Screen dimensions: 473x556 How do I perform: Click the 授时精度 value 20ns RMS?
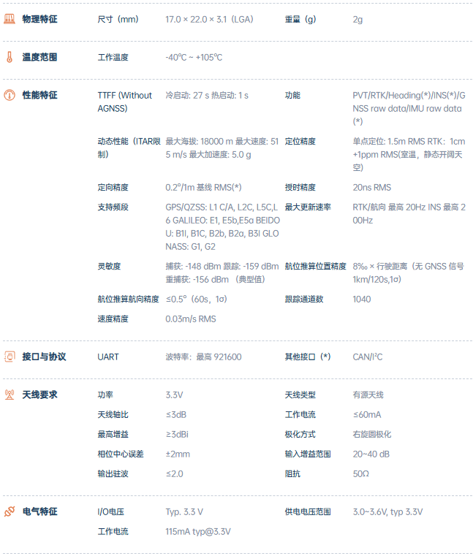click(371, 187)
